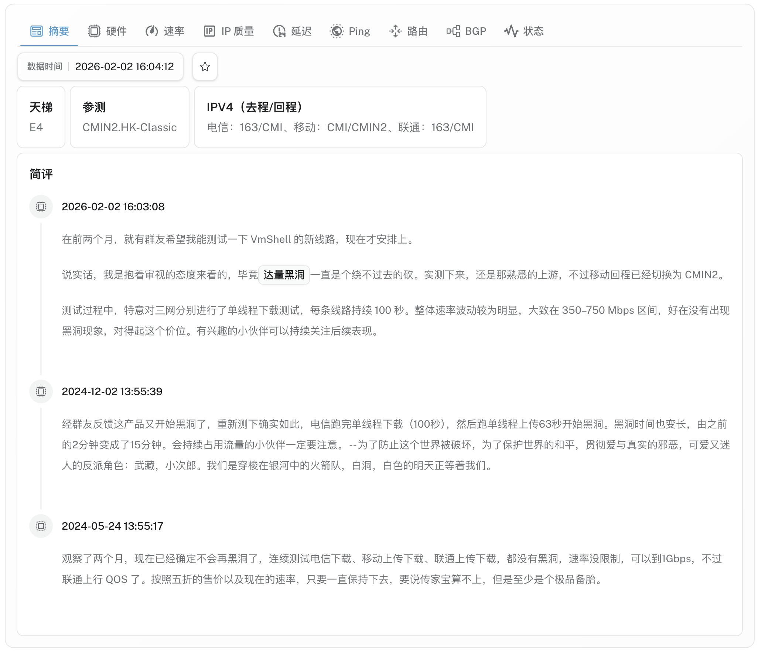Viewport: 758px width, 655px height.
Task: Click the BGP network nodes icon
Action: (453, 31)
